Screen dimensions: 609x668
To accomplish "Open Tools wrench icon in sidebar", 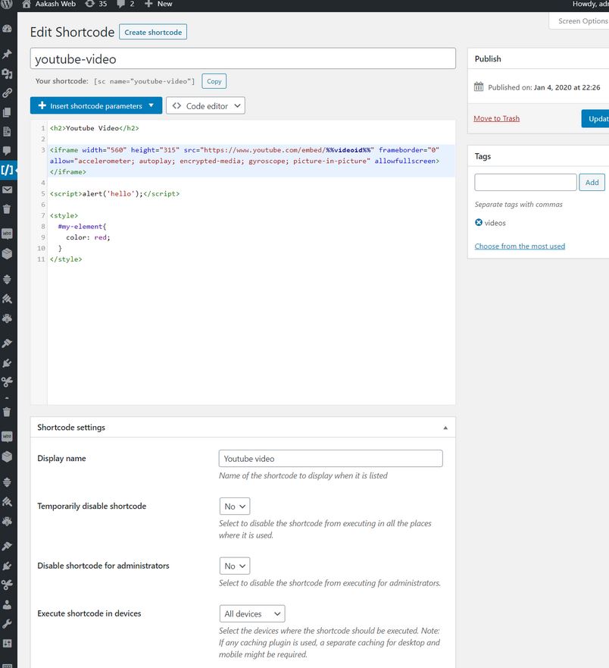I will 8,624.
